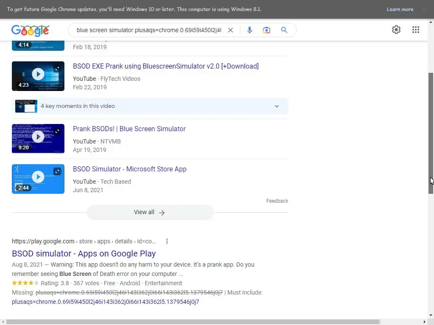This screenshot has width=434, height=325.
Task: Click the Feb 22, 2019 date text
Action: click(x=90, y=87)
